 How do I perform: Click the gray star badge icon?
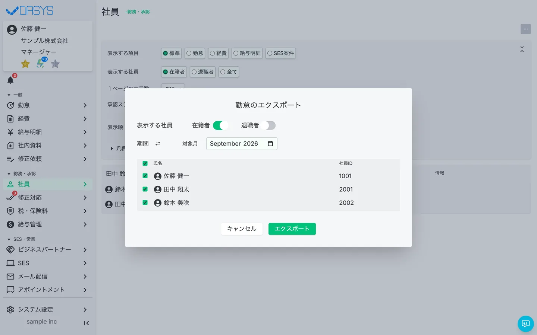(x=55, y=64)
